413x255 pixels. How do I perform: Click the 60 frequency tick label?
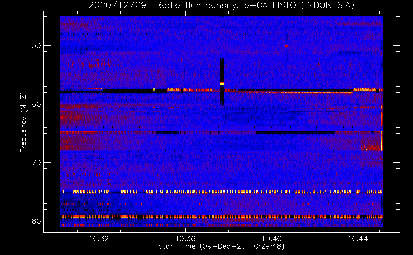point(37,104)
